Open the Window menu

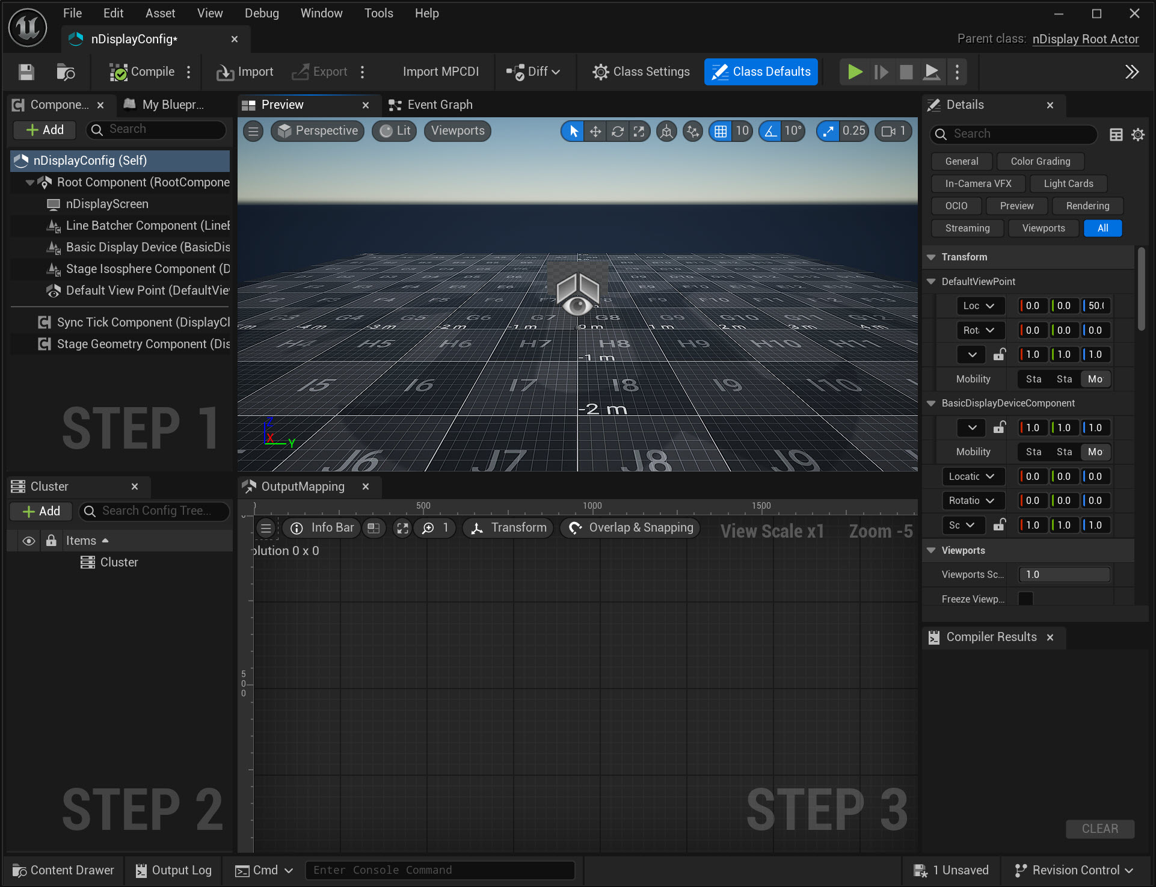321,13
